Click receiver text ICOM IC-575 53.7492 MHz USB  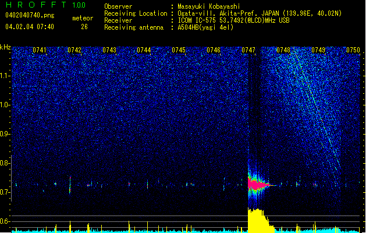[233, 20]
